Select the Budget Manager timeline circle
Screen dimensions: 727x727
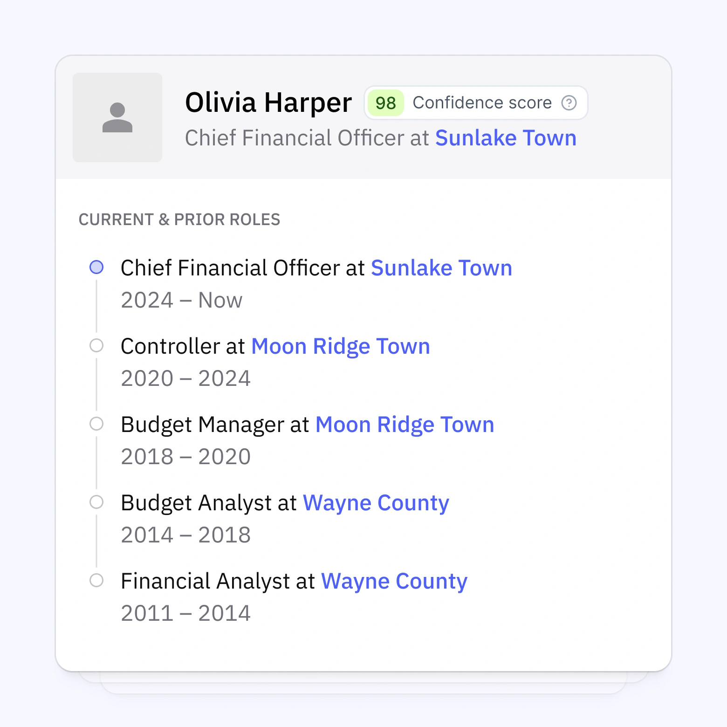(96, 424)
